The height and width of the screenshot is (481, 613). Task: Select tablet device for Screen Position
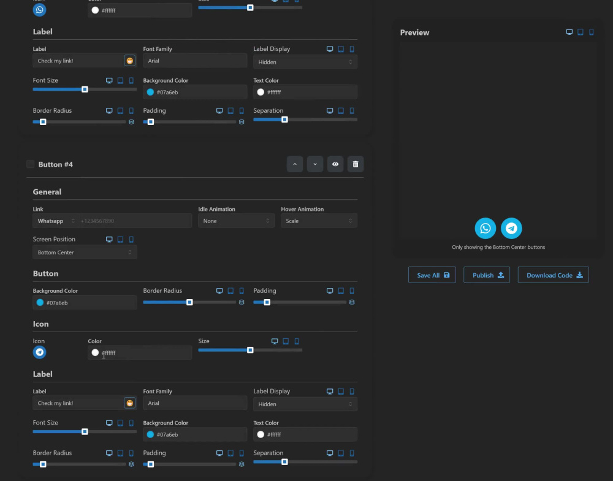coord(120,239)
